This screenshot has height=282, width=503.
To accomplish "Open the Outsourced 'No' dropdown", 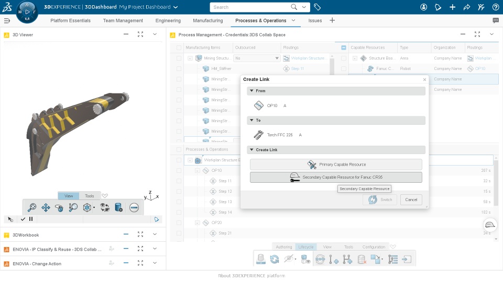I will pyautogui.click(x=257, y=58).
